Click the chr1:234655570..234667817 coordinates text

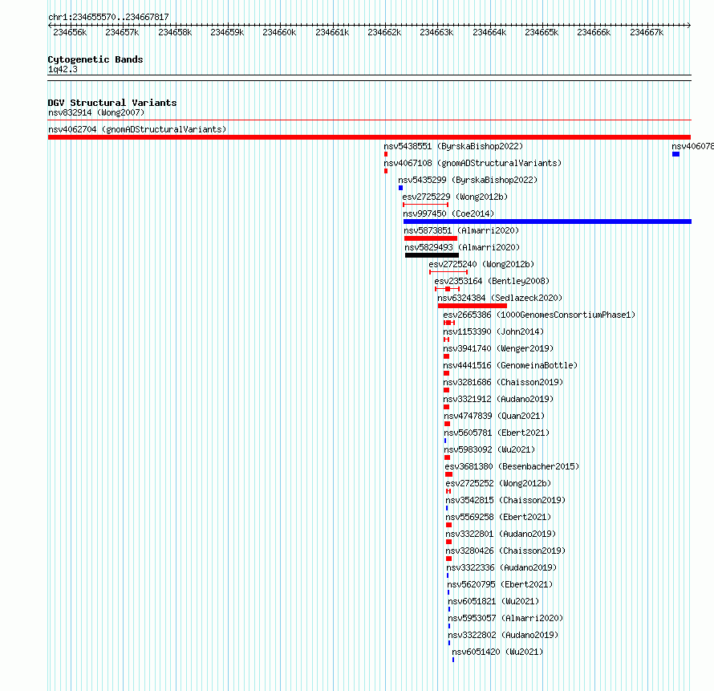pos(108,18)
